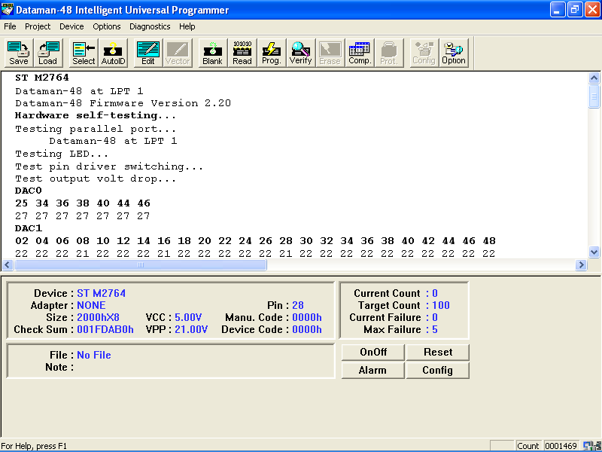Open the Options menu
Viewport: 602px width, 452px height.
point(107,26)
